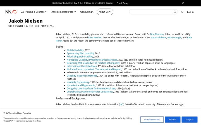Screen dimensions: 201x125
Task: Open the Prioritizing Web Usability link
Action: tap(80, 56)
